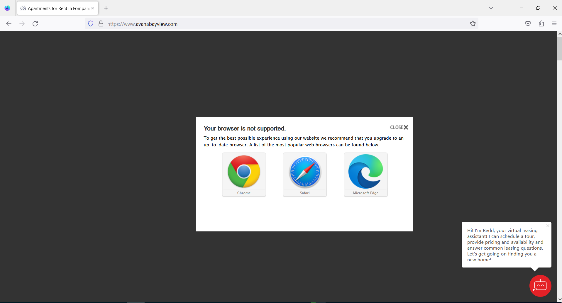
Task: Save the page to Pocket
Action: click(x=528, y=24)
